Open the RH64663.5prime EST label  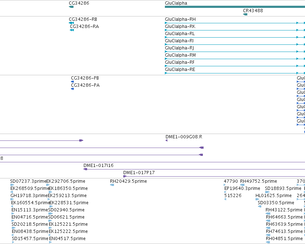click(x=284, y=217)
